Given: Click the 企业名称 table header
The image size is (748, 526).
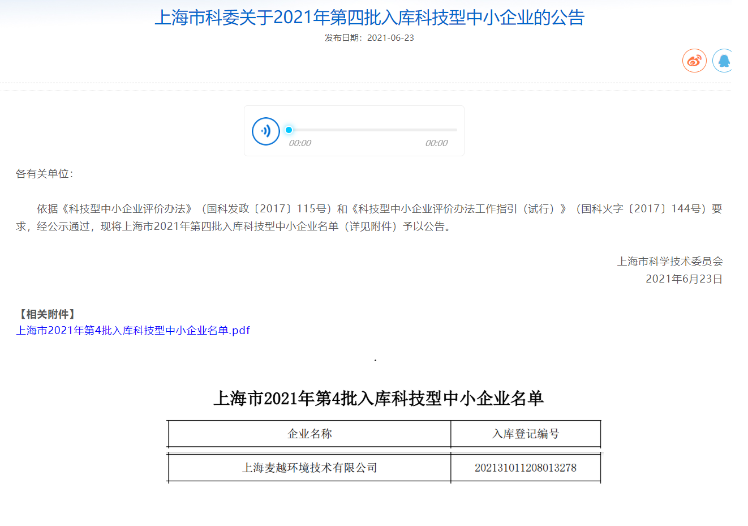Looking at the screenshot, I should (309, 434).
